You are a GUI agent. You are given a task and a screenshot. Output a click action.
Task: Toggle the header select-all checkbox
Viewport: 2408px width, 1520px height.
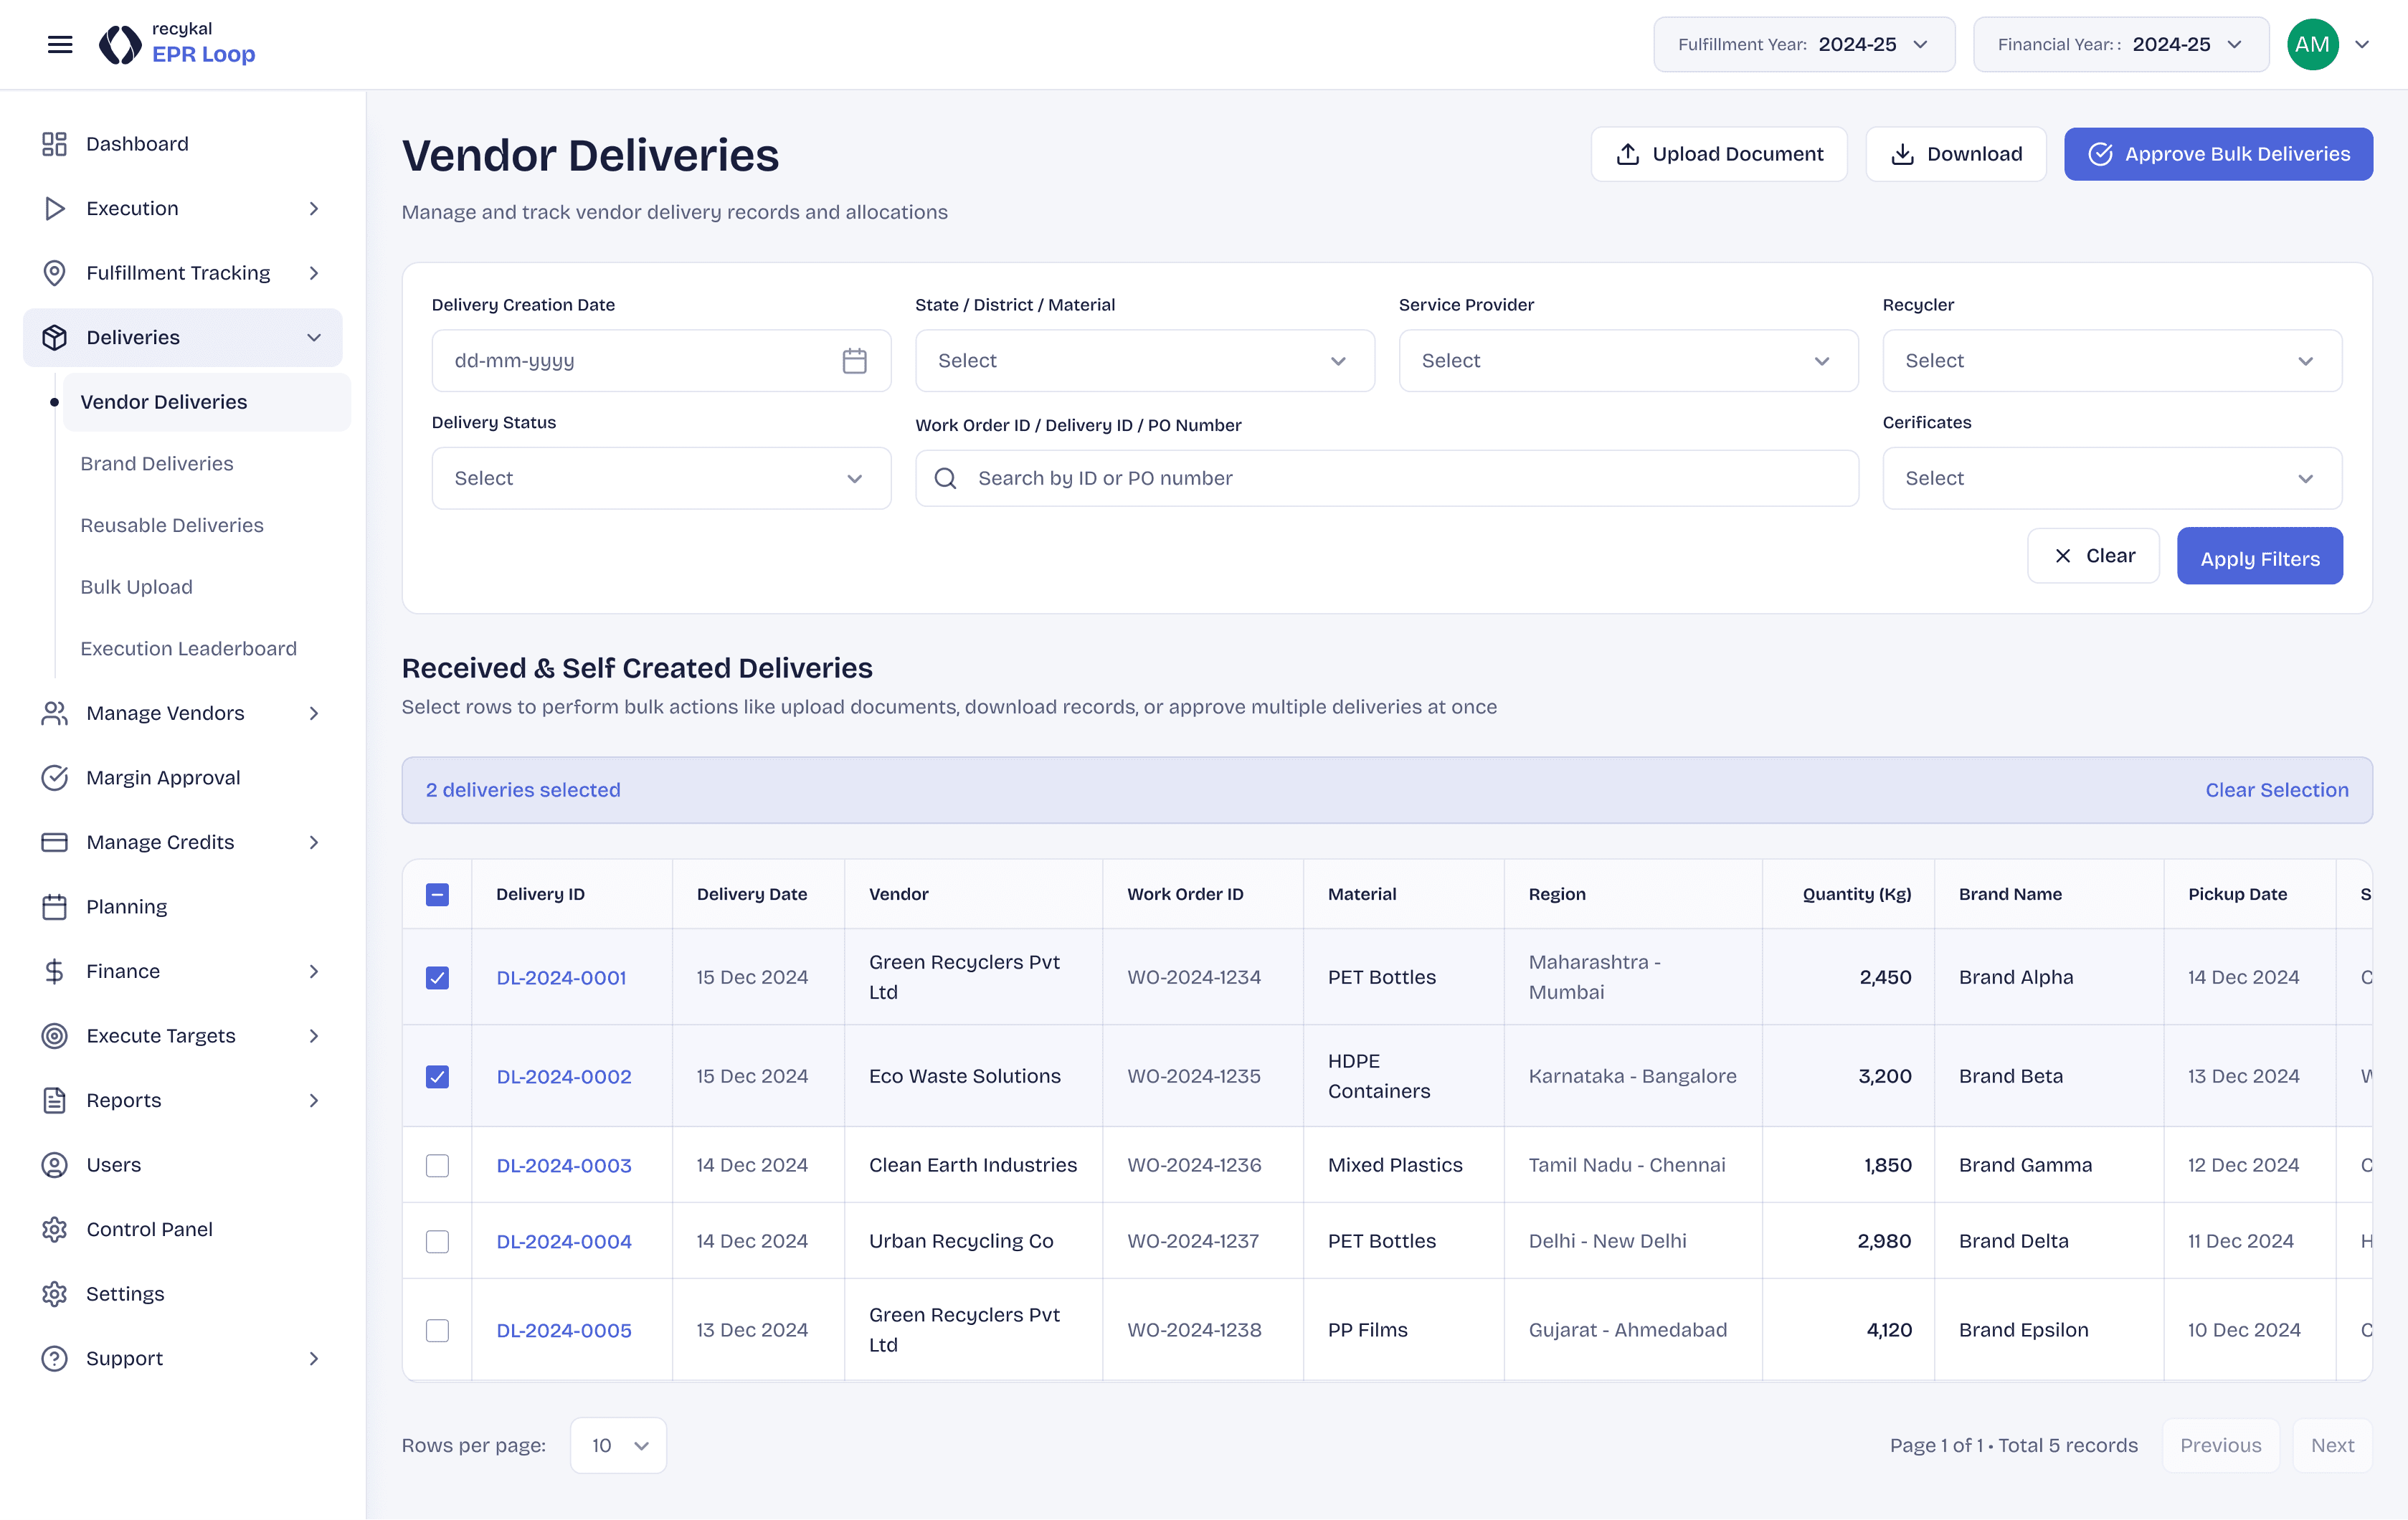[437, 894]
